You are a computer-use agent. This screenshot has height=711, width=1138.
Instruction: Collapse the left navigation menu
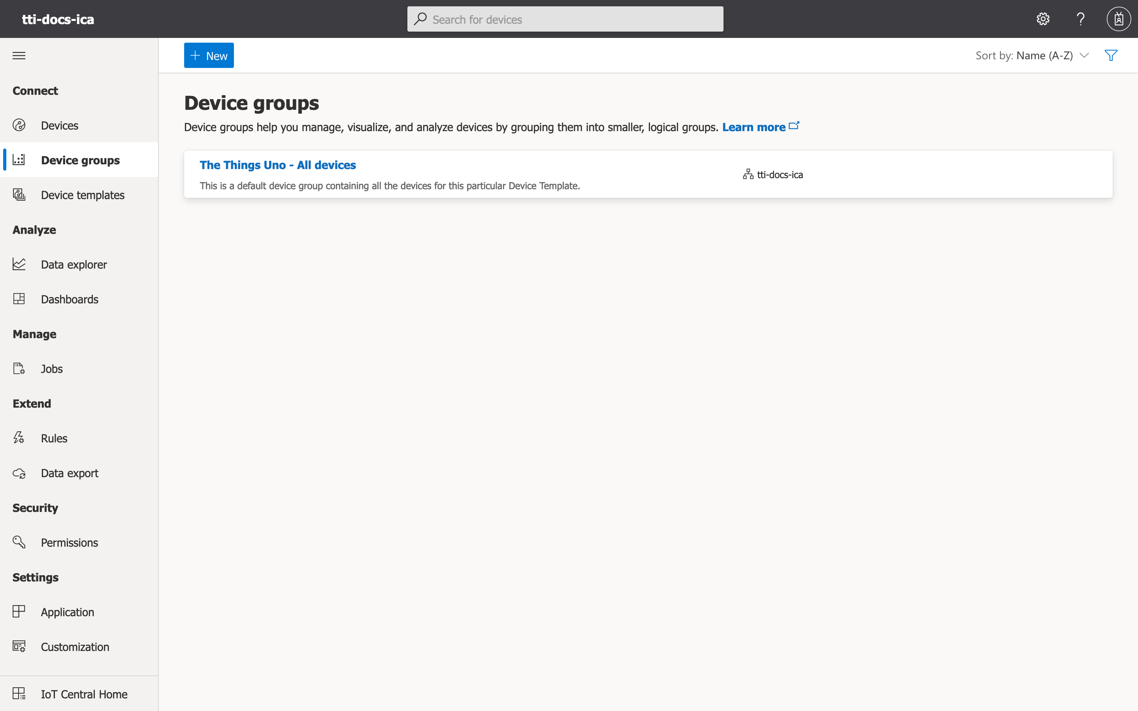point(18,55)
